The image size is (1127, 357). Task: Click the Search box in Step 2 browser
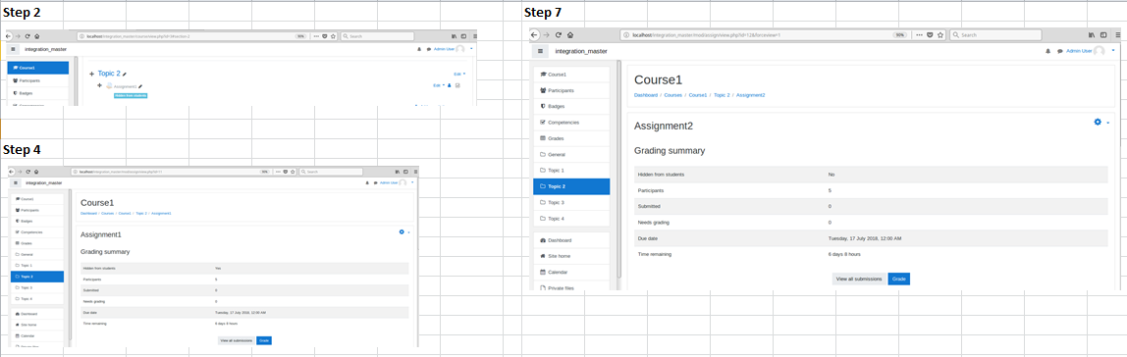coord(377,36)
